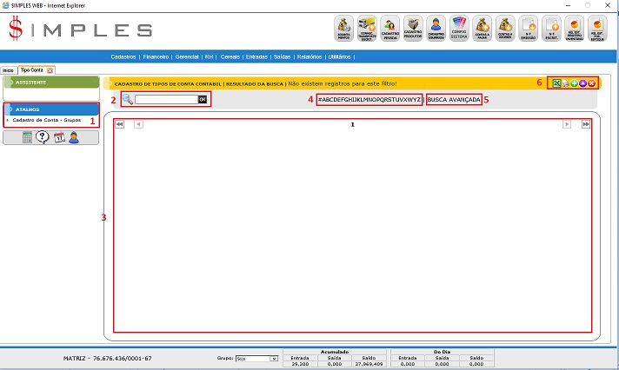Open Cadastro Produtos toolbar icon

[x=413, y=29]
